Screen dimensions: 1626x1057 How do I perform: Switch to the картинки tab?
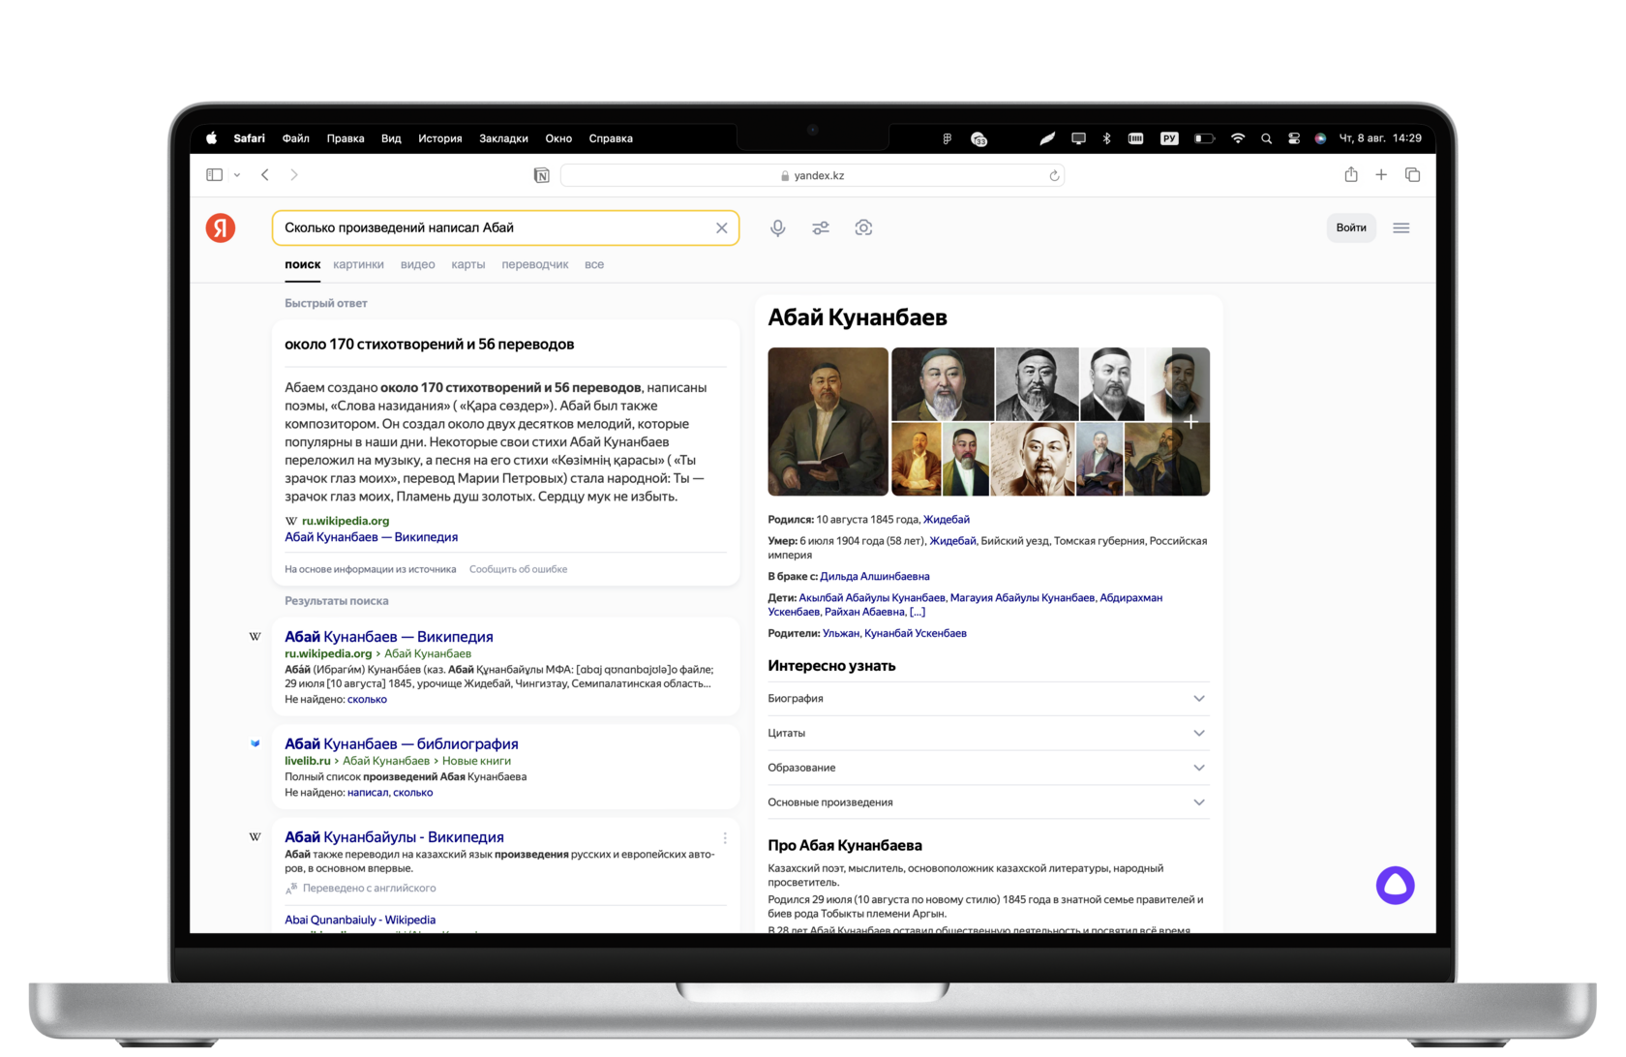(358, 264)
